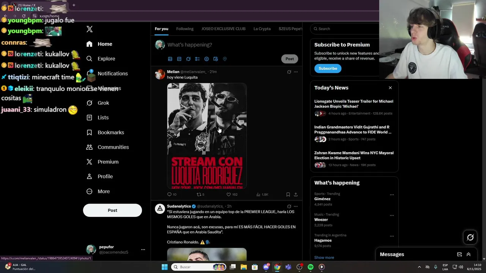Open Discord from taskbar
This screenshot has height=273, width=486.
pyautogui.click(x=266, y=267)
